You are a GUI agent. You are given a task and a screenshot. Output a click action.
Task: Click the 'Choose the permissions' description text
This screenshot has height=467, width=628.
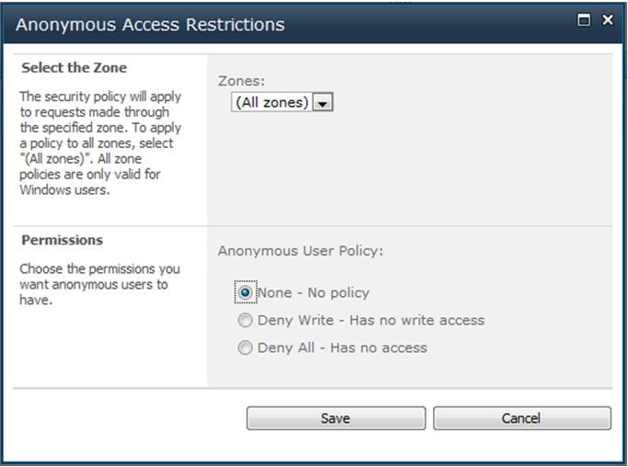pos(99,284)
